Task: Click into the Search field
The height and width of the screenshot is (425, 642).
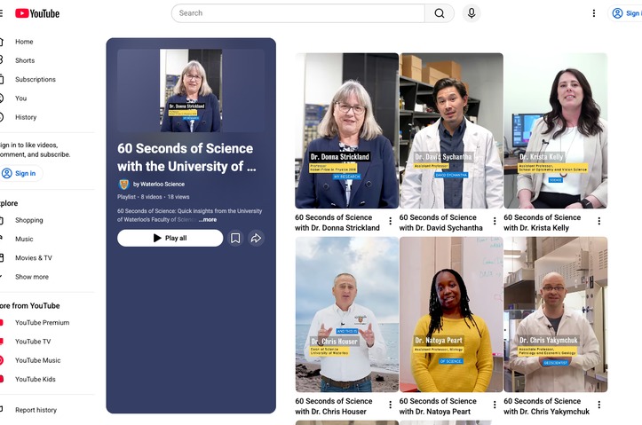Action: 298,13
